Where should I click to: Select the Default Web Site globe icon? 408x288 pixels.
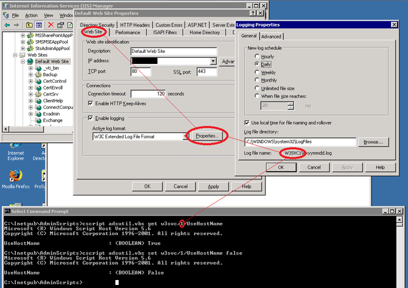30,61
